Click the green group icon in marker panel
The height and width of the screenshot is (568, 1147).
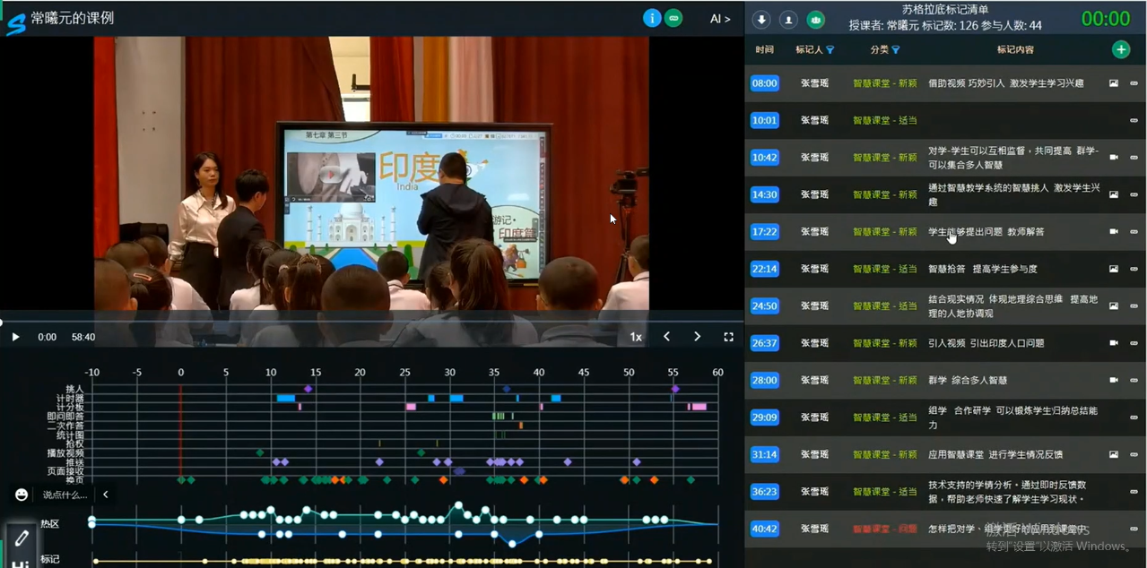[815, 19]
